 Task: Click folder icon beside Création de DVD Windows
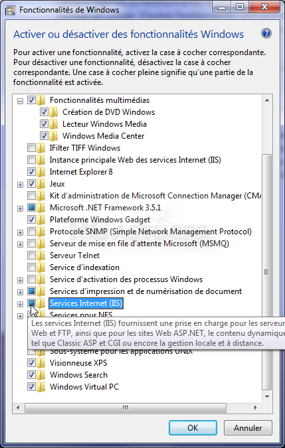pos(54,112)
